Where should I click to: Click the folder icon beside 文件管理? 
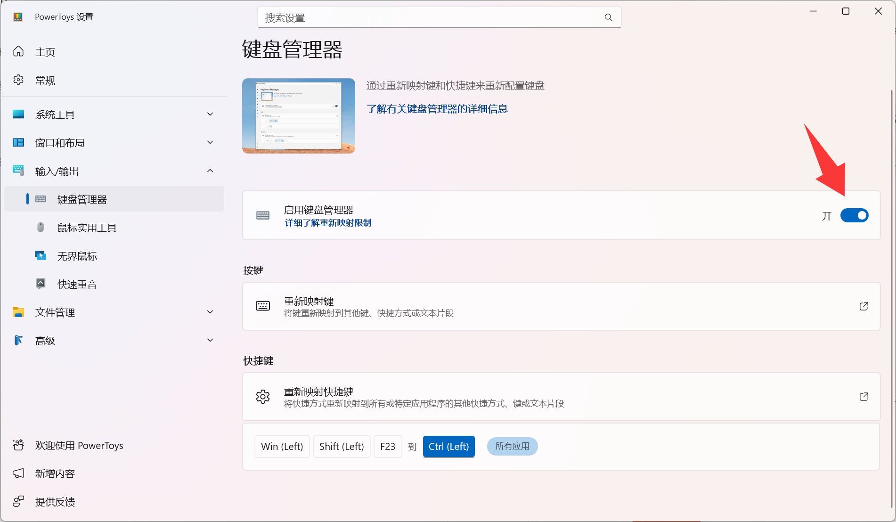[18, 312]
